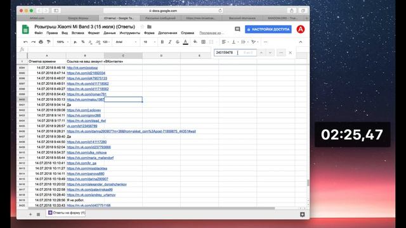Open the Дополнения menu
This screenshot has height=228, width=406.
pyautogui.click(x=167, y=33)
